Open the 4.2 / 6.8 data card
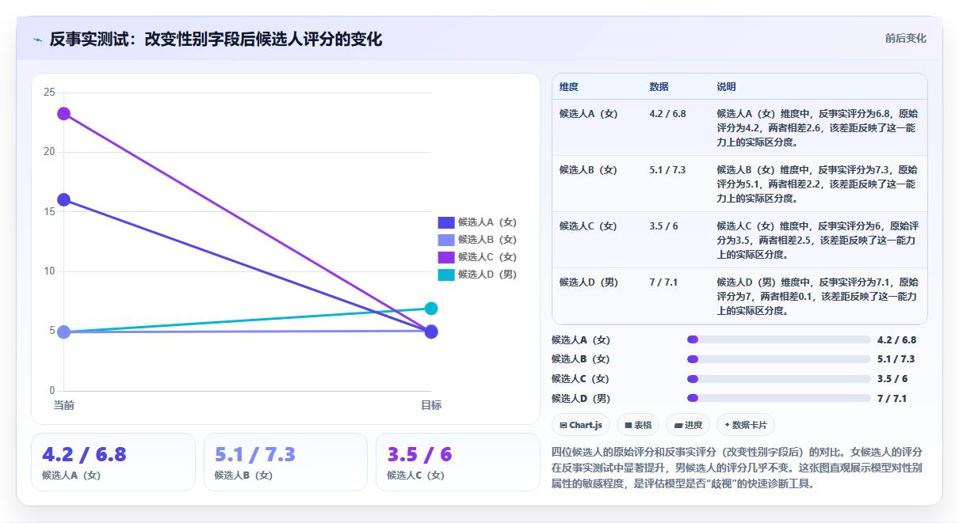Image resolution: width=959 pixels, height=523 pixels. tap(113, 462)
